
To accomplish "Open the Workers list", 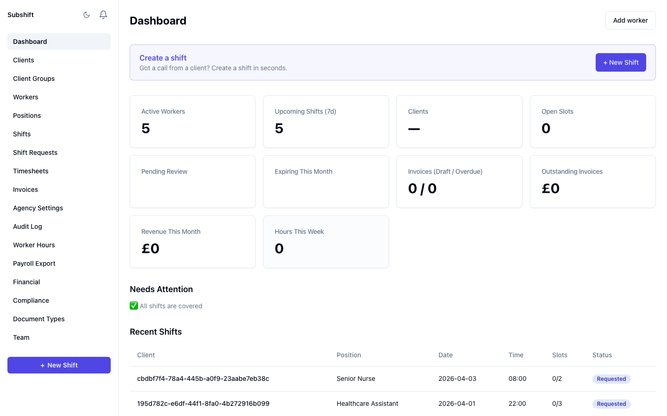I will tap(25, 97).
